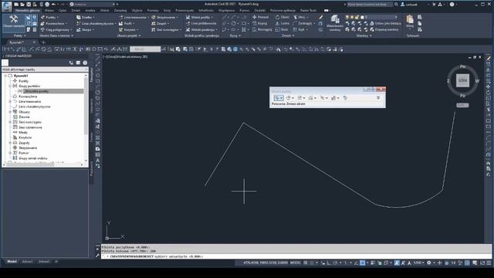This screenshot has width=494, height=278.
Task: Open the Punkty dropdown in ribbon
Action: [49, 17]
